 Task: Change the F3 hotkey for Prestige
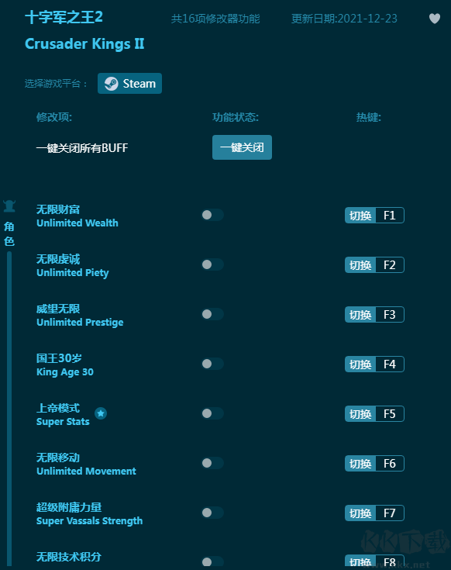click(x=374, y=314)
